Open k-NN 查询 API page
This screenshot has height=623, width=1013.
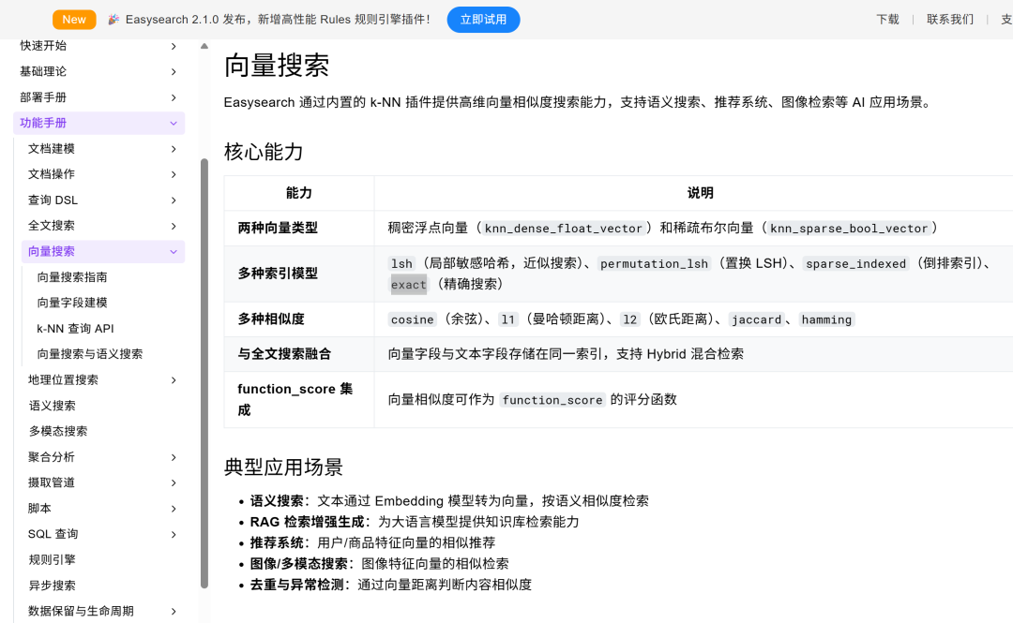[x=76, y=329]
